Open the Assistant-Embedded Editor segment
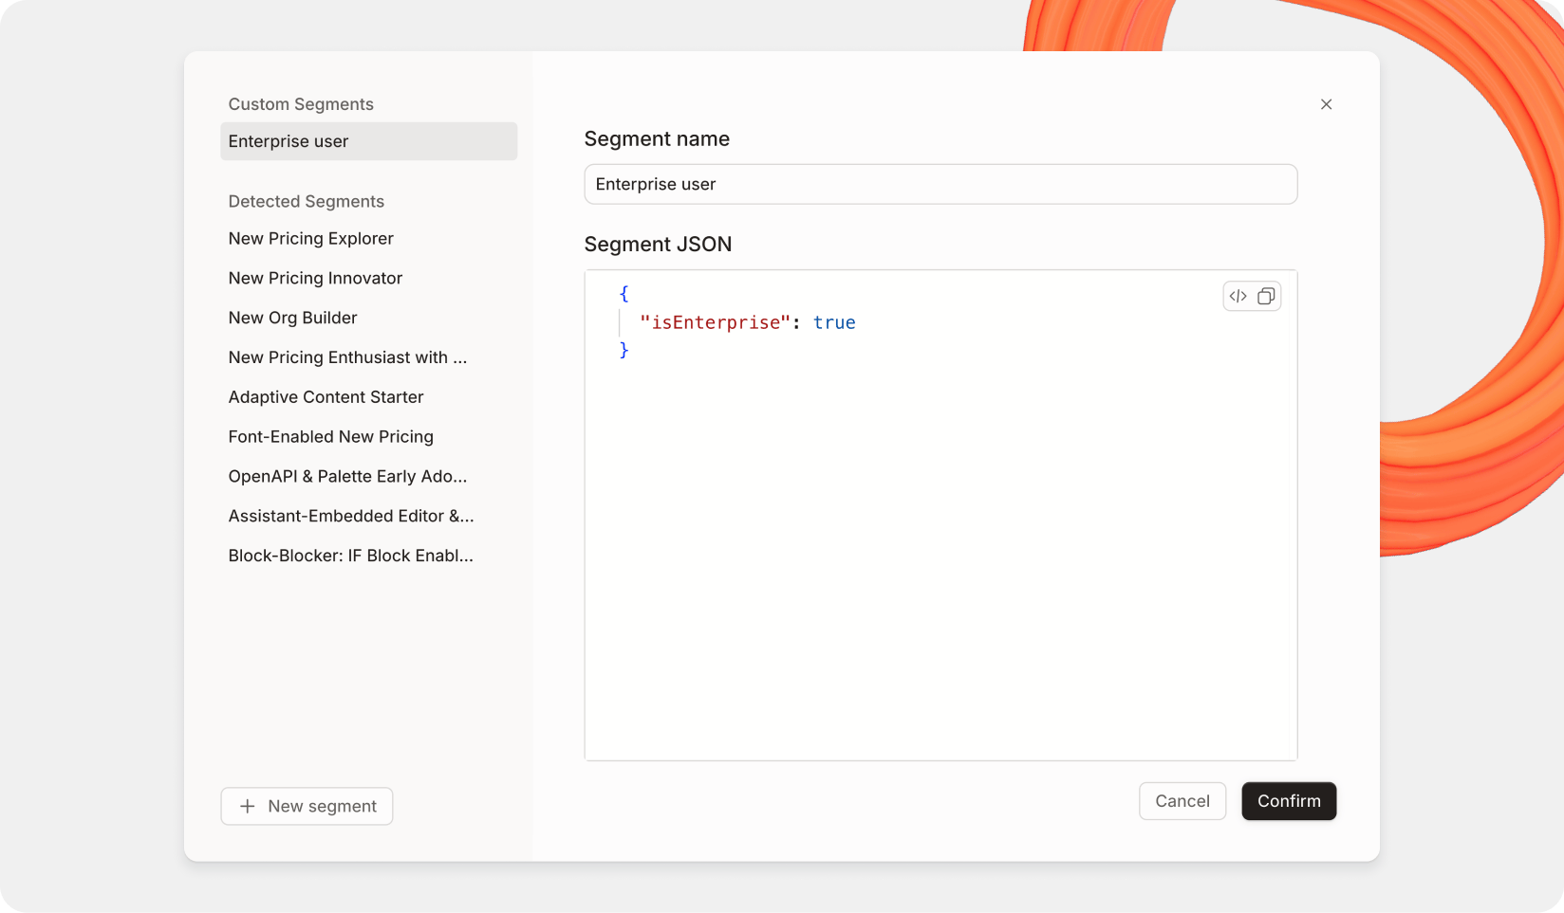Screen dimensions: 1564x913 pos(350,516)
